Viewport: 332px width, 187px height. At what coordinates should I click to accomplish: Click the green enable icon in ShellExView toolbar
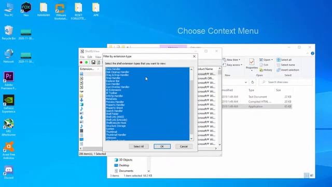point(87,62)
